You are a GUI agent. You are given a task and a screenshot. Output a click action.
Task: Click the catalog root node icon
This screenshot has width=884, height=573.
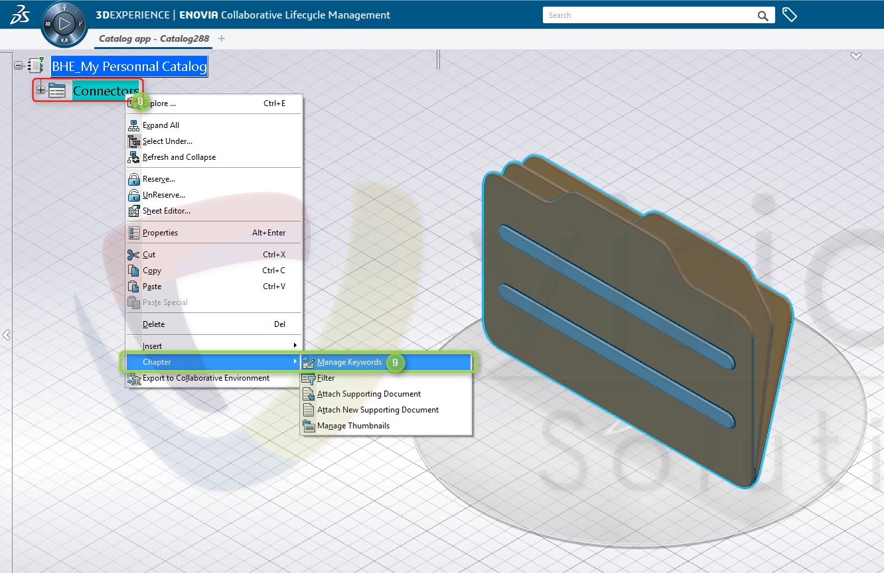pyautogui.click(x=36, y=66)
